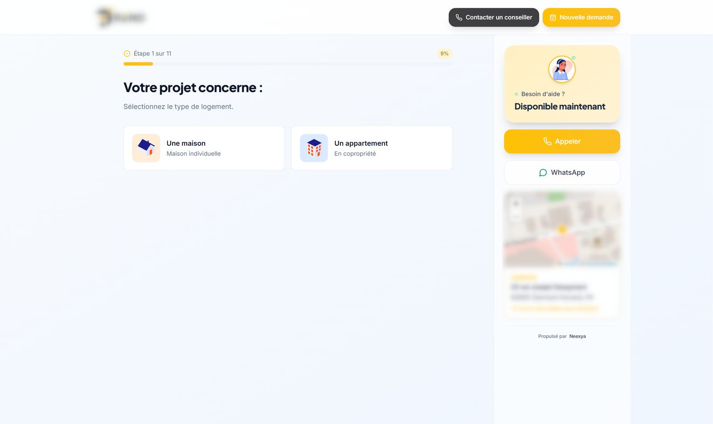Click the En copropriété subtitle

click(x=355, y=154)
